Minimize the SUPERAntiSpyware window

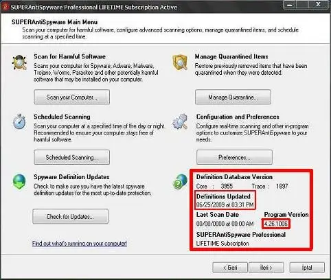(x=290, y=5)
